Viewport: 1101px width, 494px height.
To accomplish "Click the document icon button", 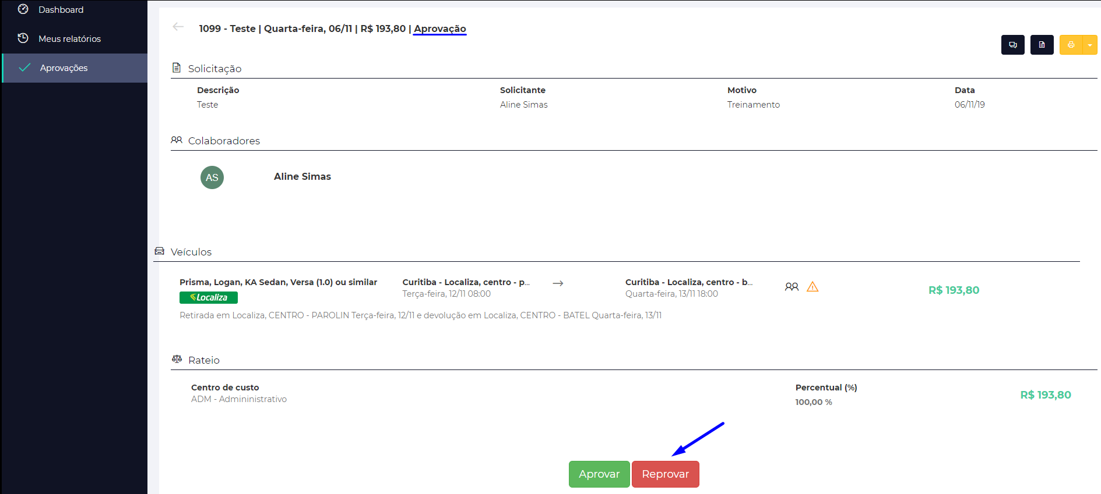I will (x=1042, y=45).
